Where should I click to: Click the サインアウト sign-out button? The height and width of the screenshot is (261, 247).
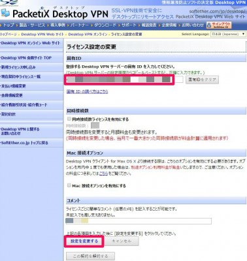(x=219, y=25)
